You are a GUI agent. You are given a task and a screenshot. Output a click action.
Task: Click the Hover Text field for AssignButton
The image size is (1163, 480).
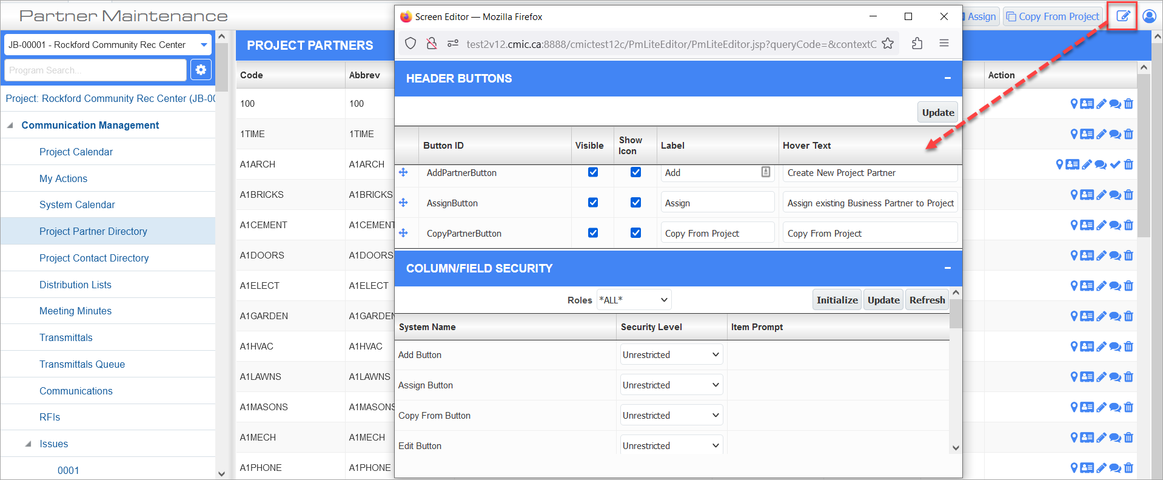pyautogui.click(x=870, y=203)
